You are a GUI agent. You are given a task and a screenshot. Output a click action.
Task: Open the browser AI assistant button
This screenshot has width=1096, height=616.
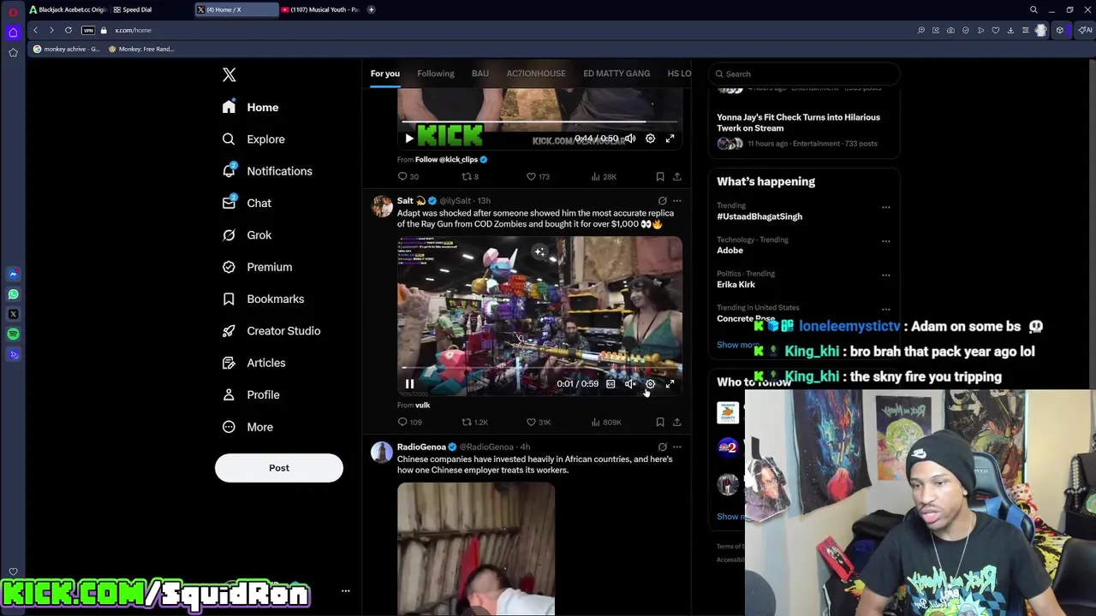pos(1085,30)
